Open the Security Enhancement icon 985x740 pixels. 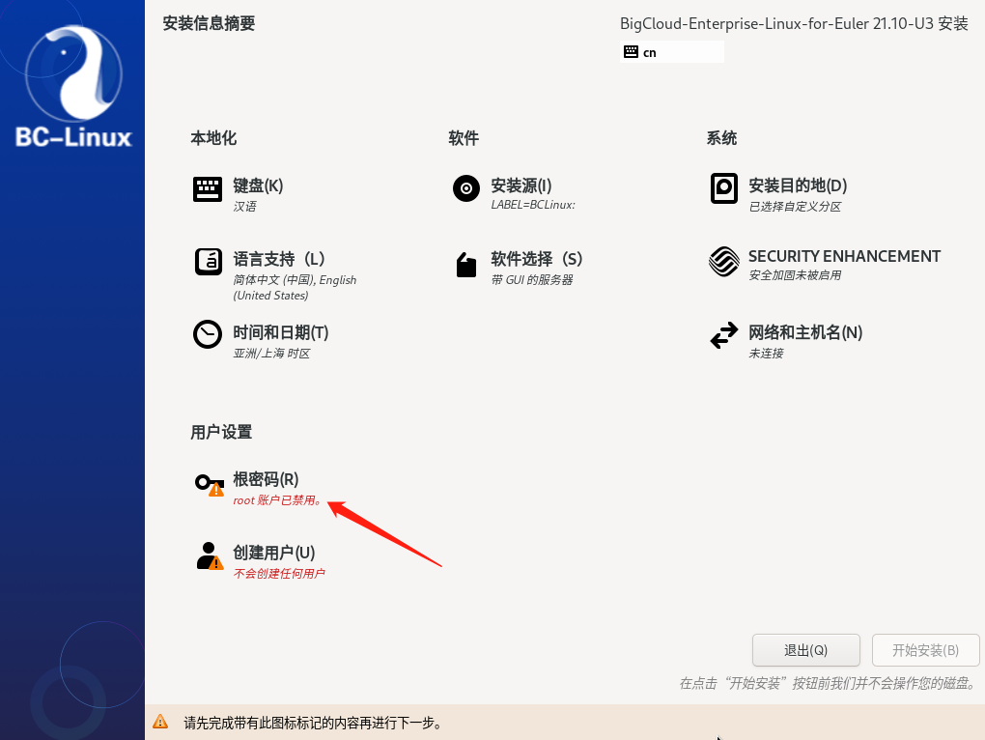pos(723,262)
